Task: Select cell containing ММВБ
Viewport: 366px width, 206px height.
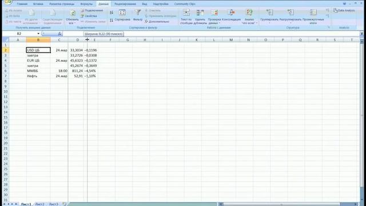Action: [x=38, y=71]
